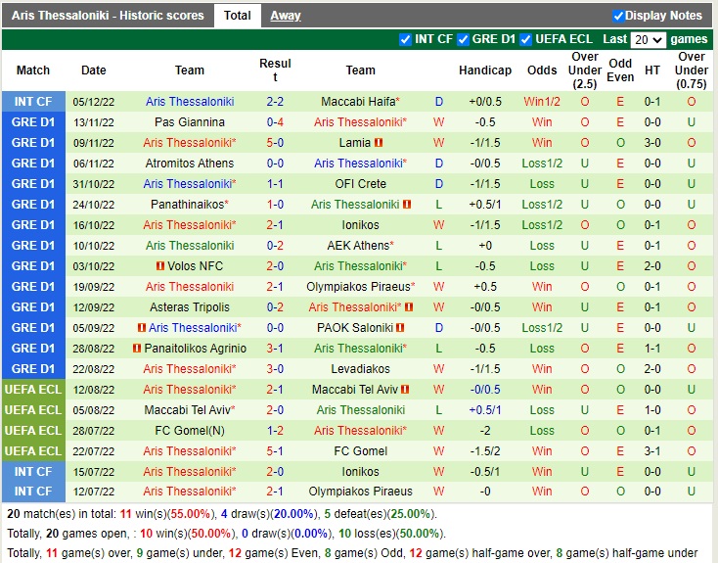This screenshot has height=563, width=718.
Task: Click the Over Under (2.5) column header
Action: 585,70
